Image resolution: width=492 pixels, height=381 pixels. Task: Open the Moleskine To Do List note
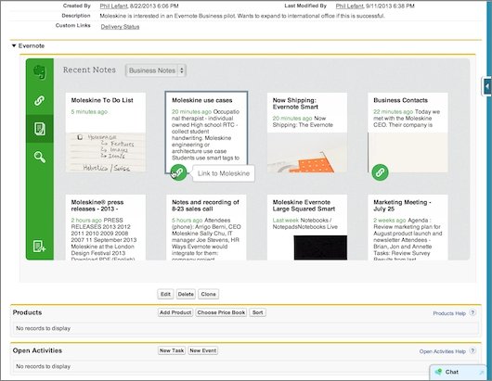[x=106, y=133]
